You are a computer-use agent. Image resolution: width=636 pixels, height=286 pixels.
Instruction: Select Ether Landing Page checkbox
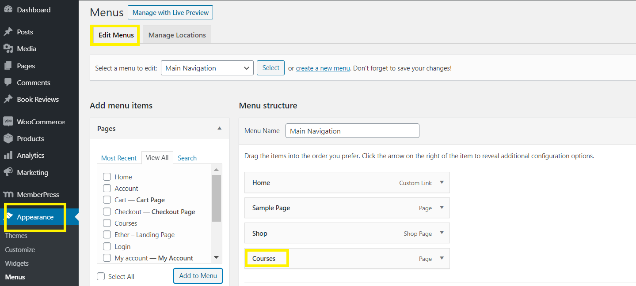[x=107, y=234]
